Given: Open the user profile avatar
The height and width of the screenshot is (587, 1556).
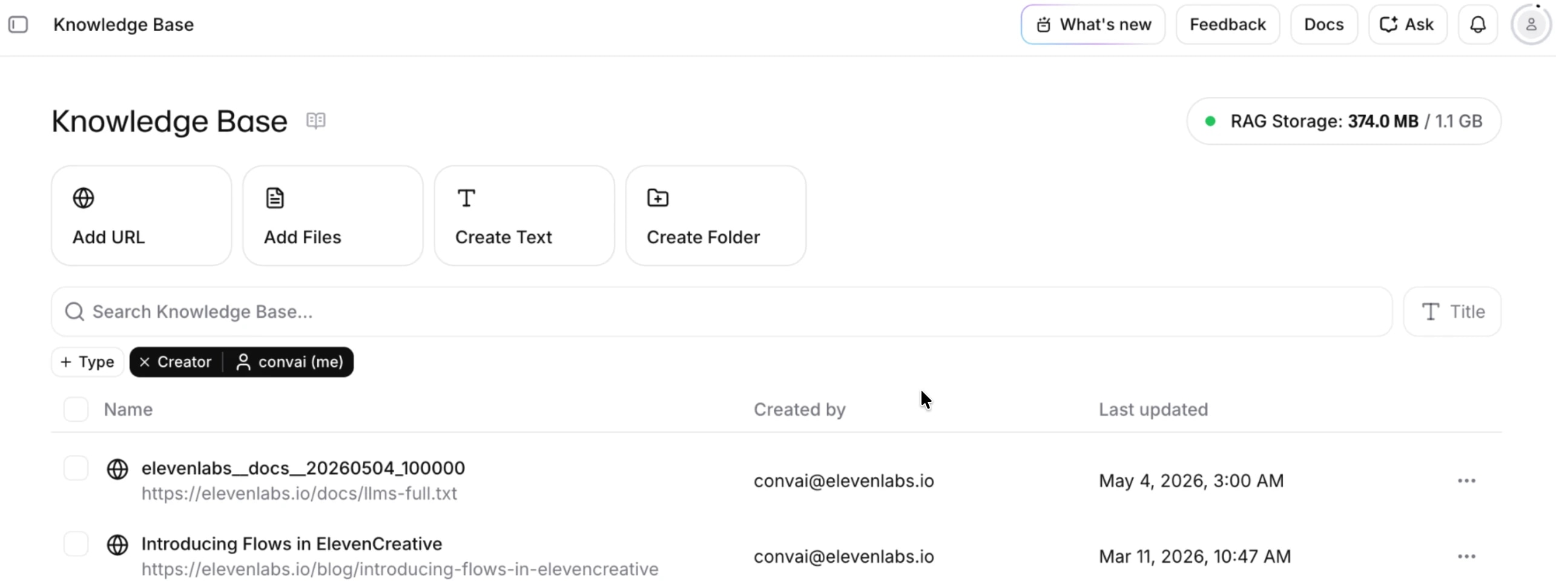Looking at the screenshot, I should pos(1531,25).
